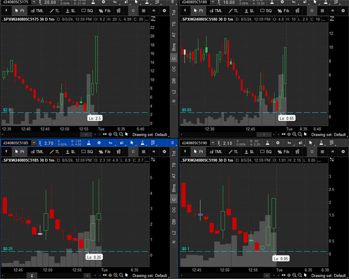Select the SQ rectangle tool in the C5175 chart

[87, 11]
